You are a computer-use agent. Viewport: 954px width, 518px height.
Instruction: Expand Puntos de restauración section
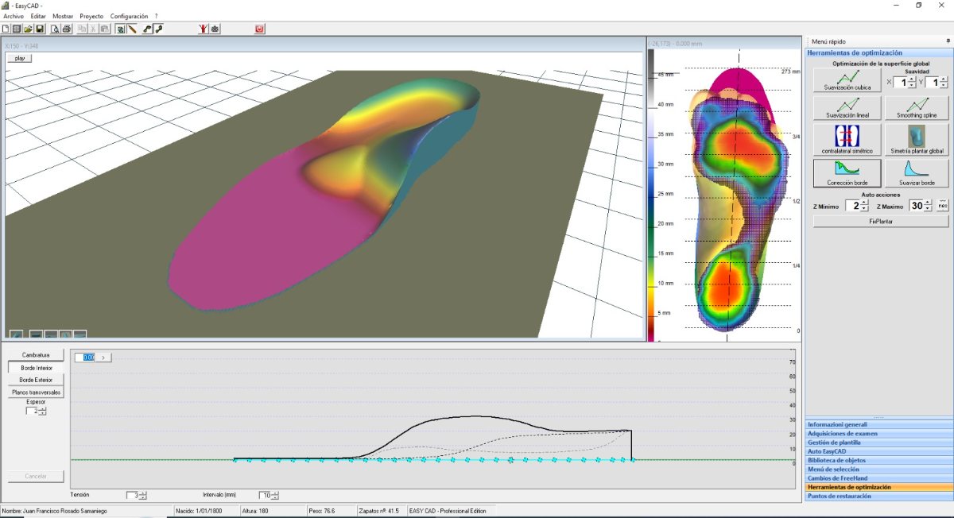pos(878,496)
